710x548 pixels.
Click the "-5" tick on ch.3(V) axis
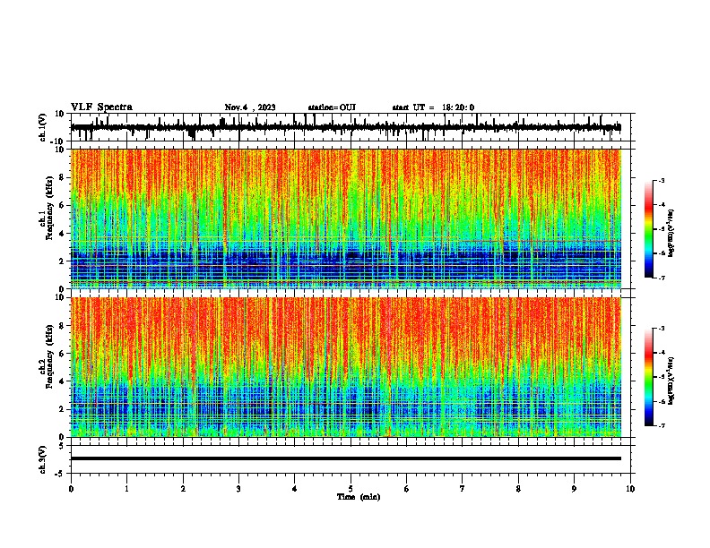click(60, 474)
